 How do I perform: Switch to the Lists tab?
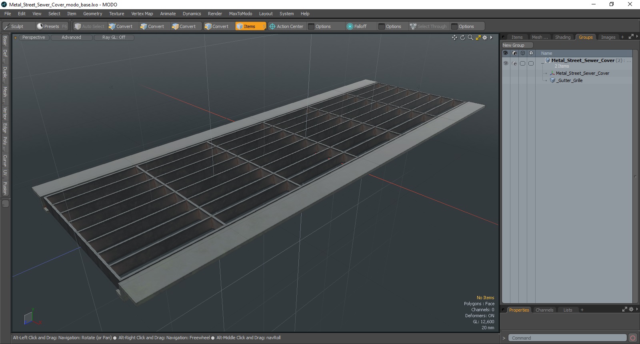point(568,310)
